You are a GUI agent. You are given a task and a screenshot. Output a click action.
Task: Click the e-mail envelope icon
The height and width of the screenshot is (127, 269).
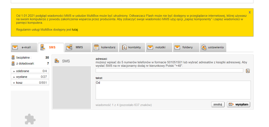point(15,47)
